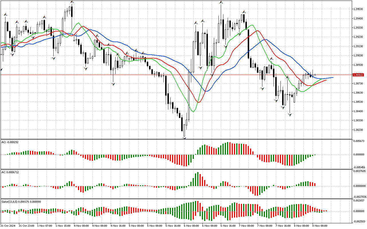Click the 1.39330 price axis value
Image resolution: width=367 pixels, height=229 pixels.
[x=358, y=28]
